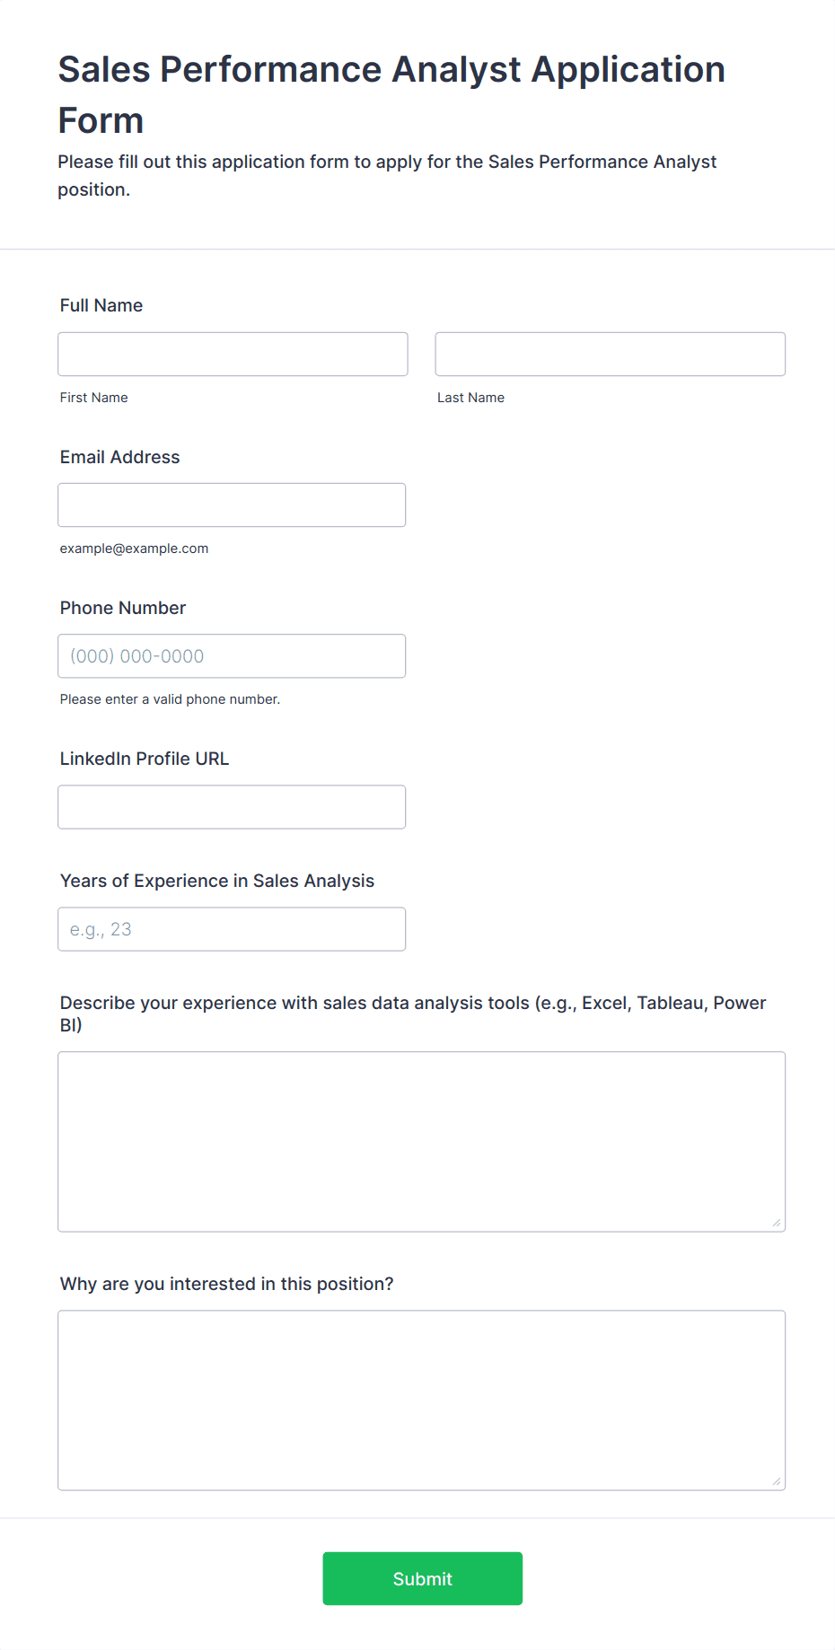The image size is (835, 1650).
Task: Click the LinkedIn Profile URL field
Action: [232, 806]
